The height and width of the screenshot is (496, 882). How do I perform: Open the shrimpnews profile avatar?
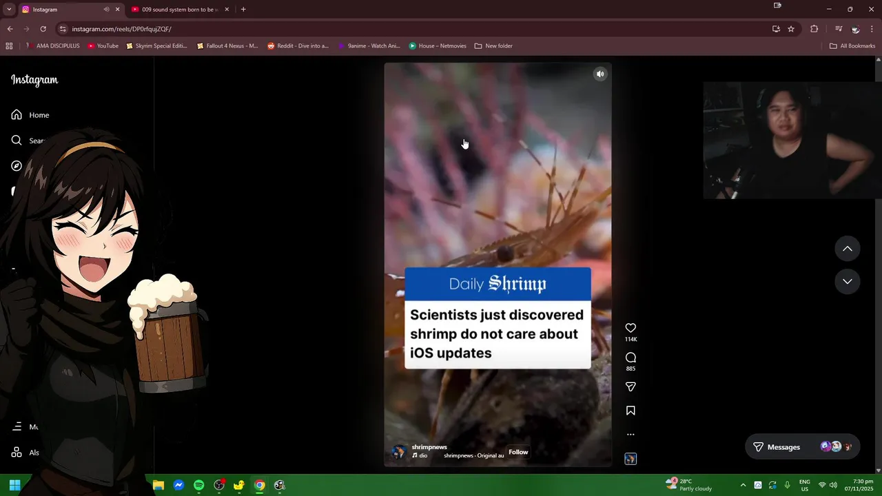coord(399,452)
